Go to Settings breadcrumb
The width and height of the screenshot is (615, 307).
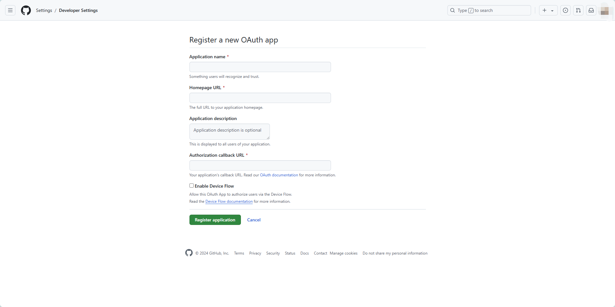pos(44,10)
